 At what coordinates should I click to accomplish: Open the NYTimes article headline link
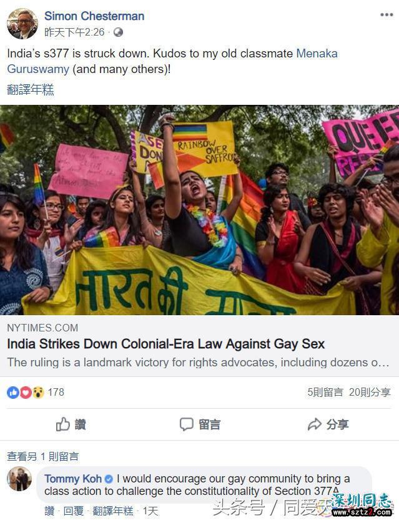point(166,344)
